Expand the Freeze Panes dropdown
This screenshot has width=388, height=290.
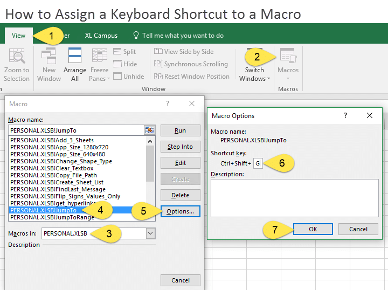100,74
